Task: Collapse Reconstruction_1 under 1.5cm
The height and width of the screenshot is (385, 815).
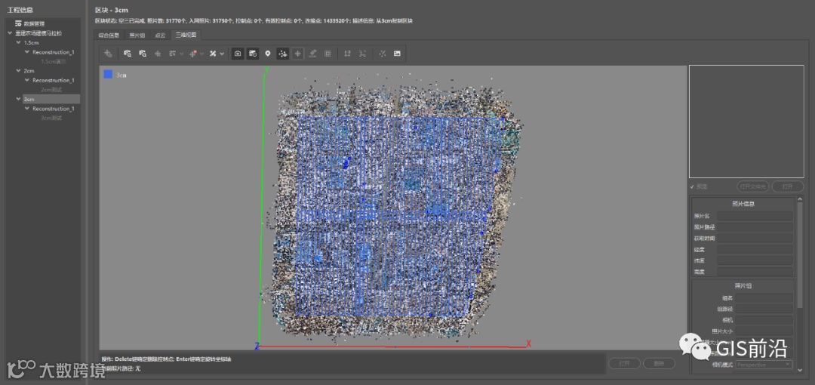Action: pyautogui.click(x=27, y=52)
